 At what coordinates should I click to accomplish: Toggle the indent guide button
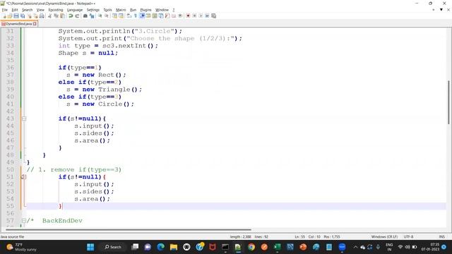142,16
